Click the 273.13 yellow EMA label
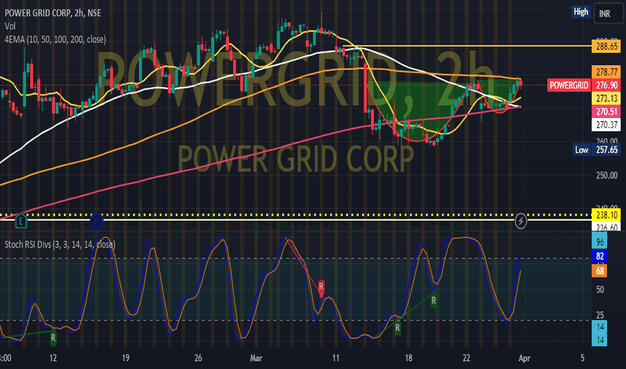The height and width of the screenshot is (369, 626). (x=607, y=98)
